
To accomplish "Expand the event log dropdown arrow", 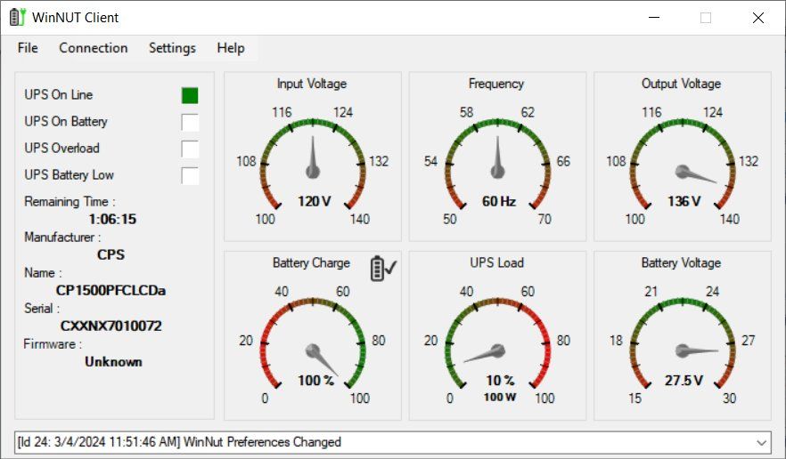I will pyautogui.click(x=760, y=442).
